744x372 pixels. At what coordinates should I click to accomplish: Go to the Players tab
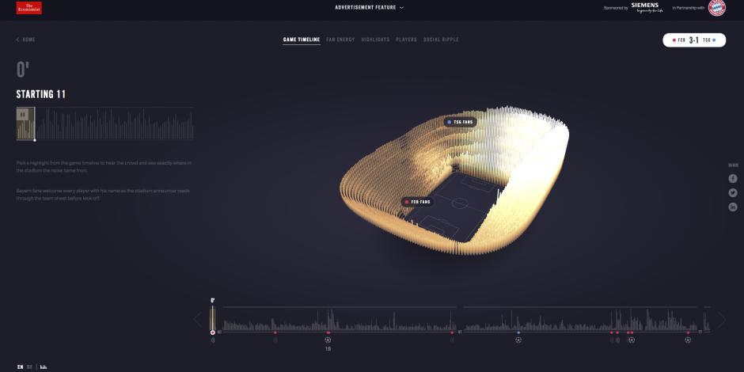[x=406, y=40]
